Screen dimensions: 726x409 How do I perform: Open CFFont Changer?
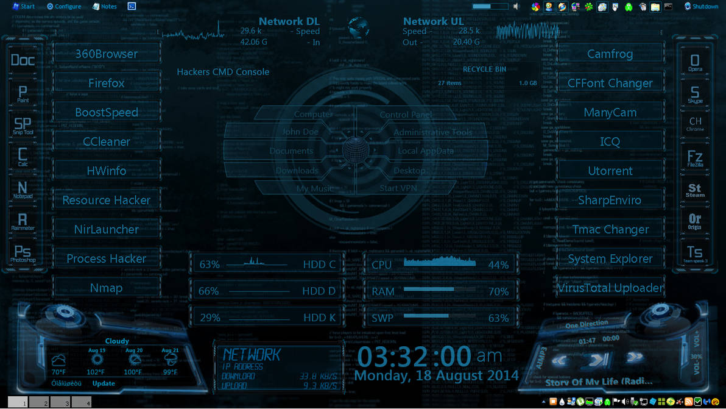(x=610, y=83)
